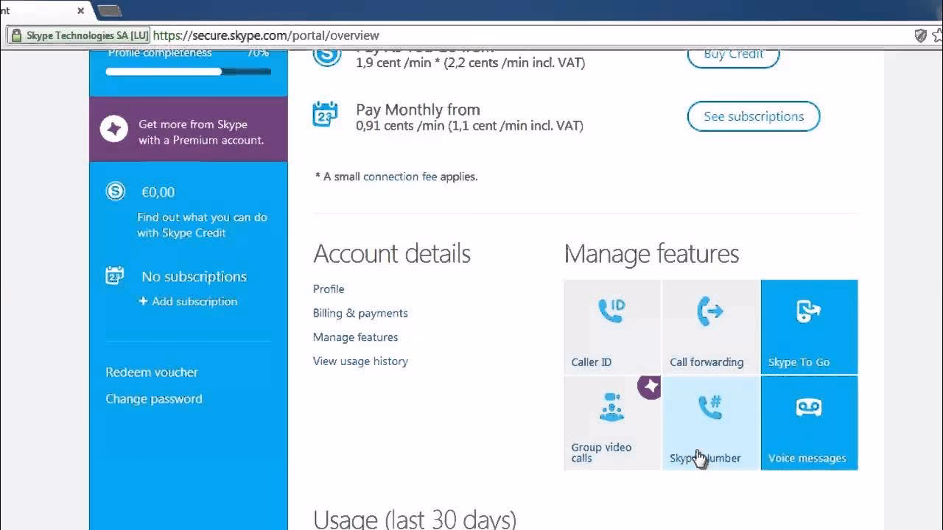
Task: Open Call forwarding via its arrow phone icon
Action: pyautogui.click(x=709, y=311)
